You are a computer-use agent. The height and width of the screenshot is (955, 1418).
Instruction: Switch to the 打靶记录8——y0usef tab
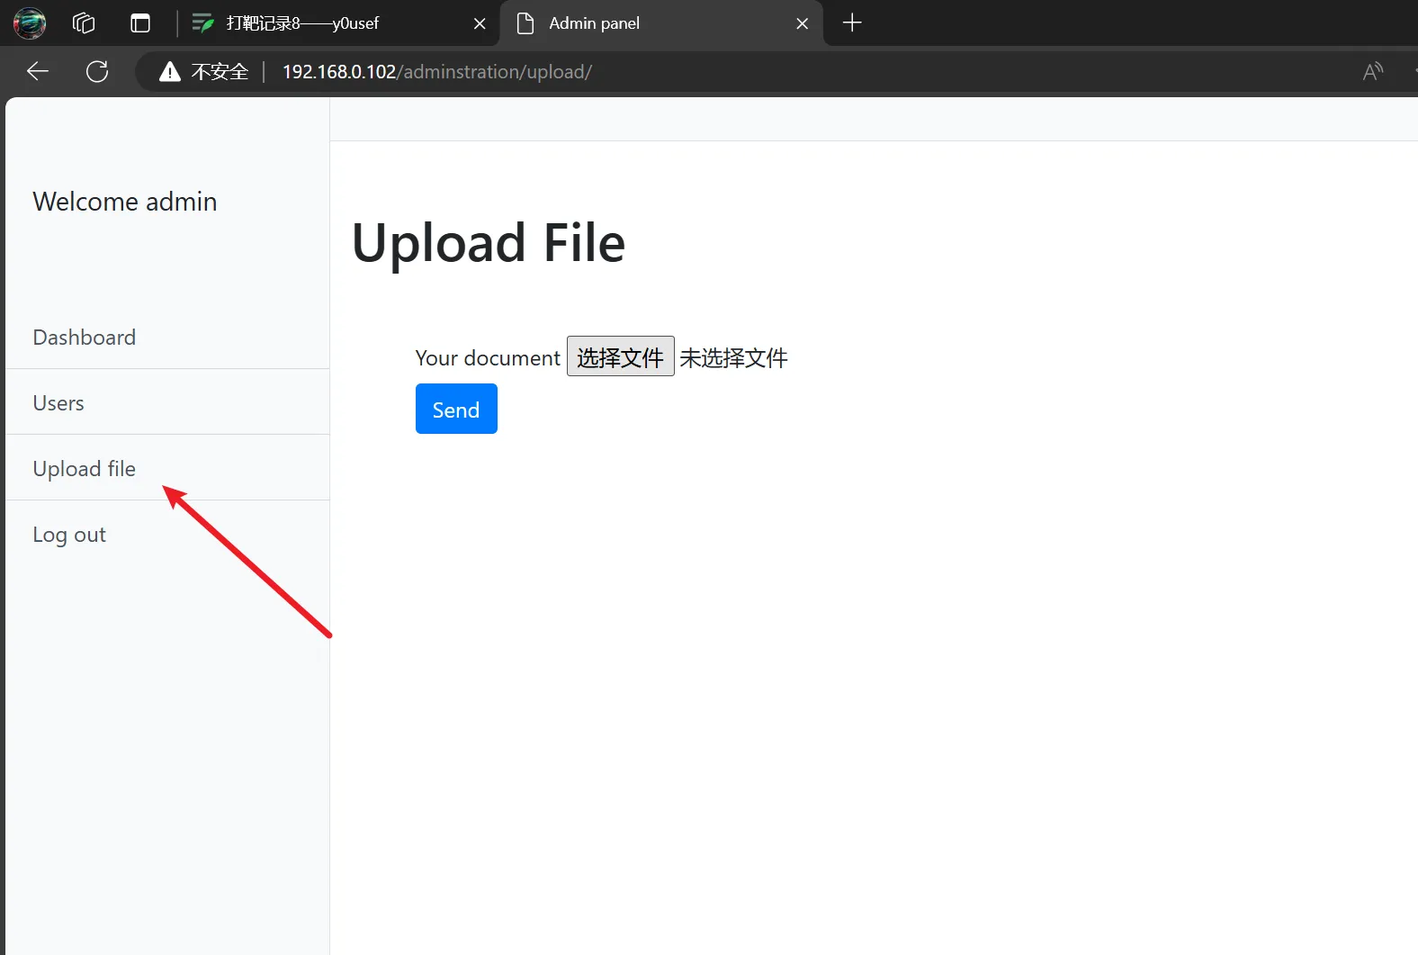point(302,23)
